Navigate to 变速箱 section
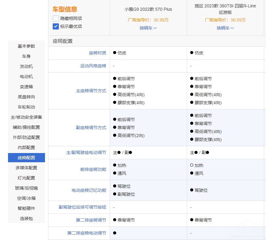This screenshot has width=266, height=240. tap(27, 87)
